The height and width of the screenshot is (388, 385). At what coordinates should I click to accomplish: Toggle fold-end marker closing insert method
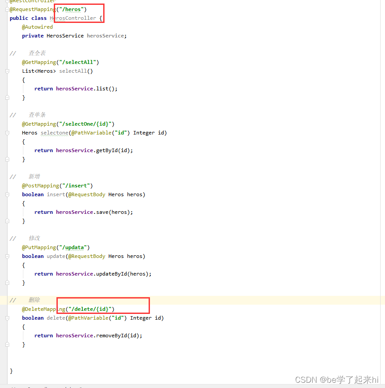(7, 221)
